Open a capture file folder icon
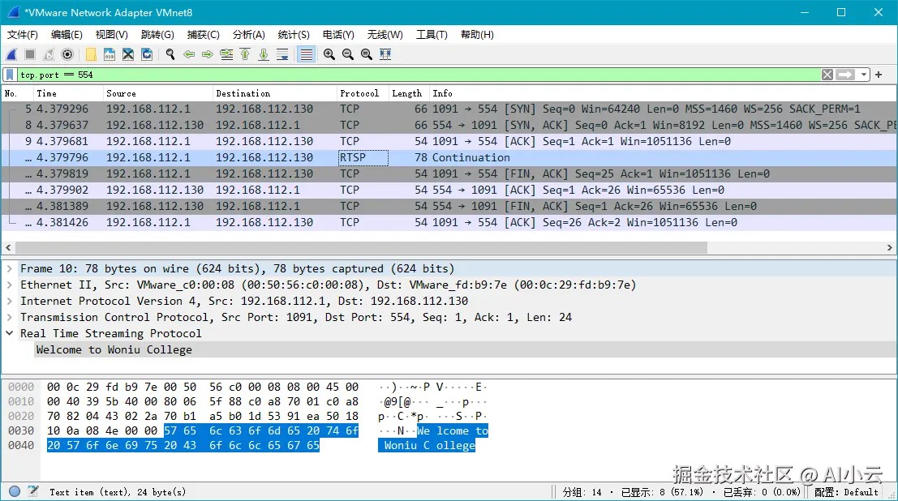This screenshot has height=501, width=898. point(91,54)
